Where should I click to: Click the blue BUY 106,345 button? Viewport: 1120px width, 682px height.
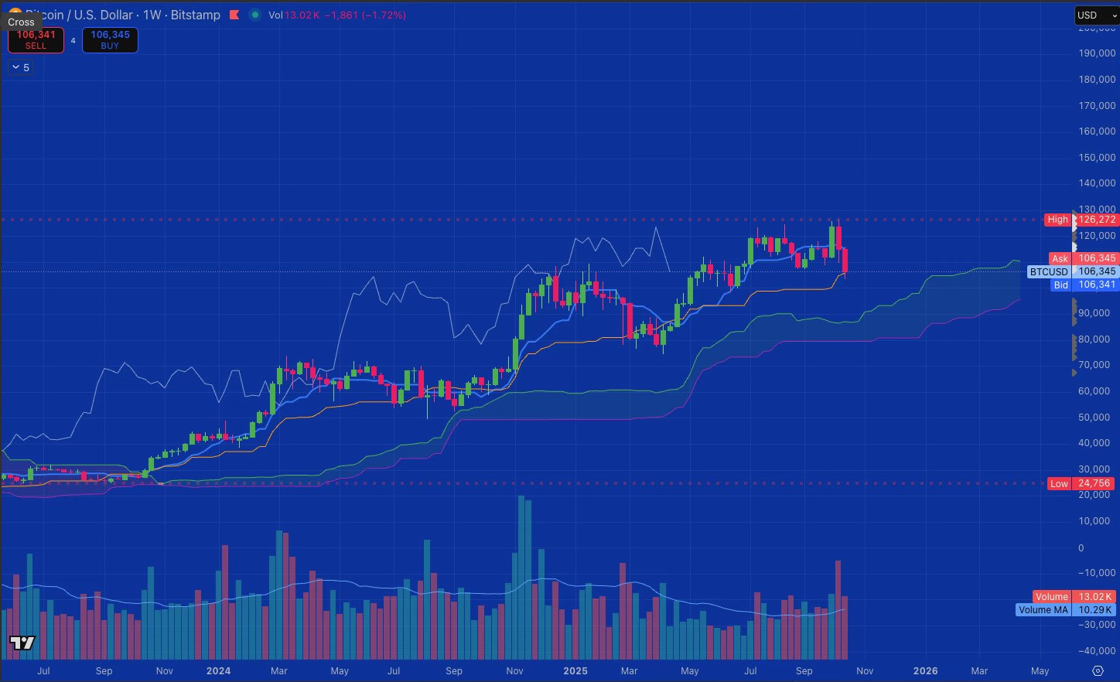110,40
